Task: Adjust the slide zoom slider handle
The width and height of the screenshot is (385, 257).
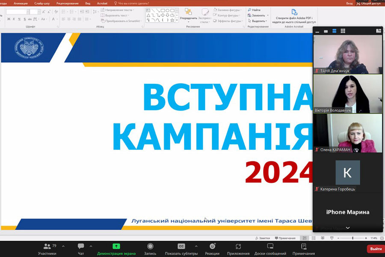Action: [x=352, y=238]
